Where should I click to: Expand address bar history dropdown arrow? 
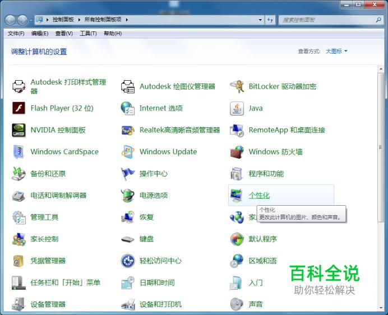click(260, 20)
